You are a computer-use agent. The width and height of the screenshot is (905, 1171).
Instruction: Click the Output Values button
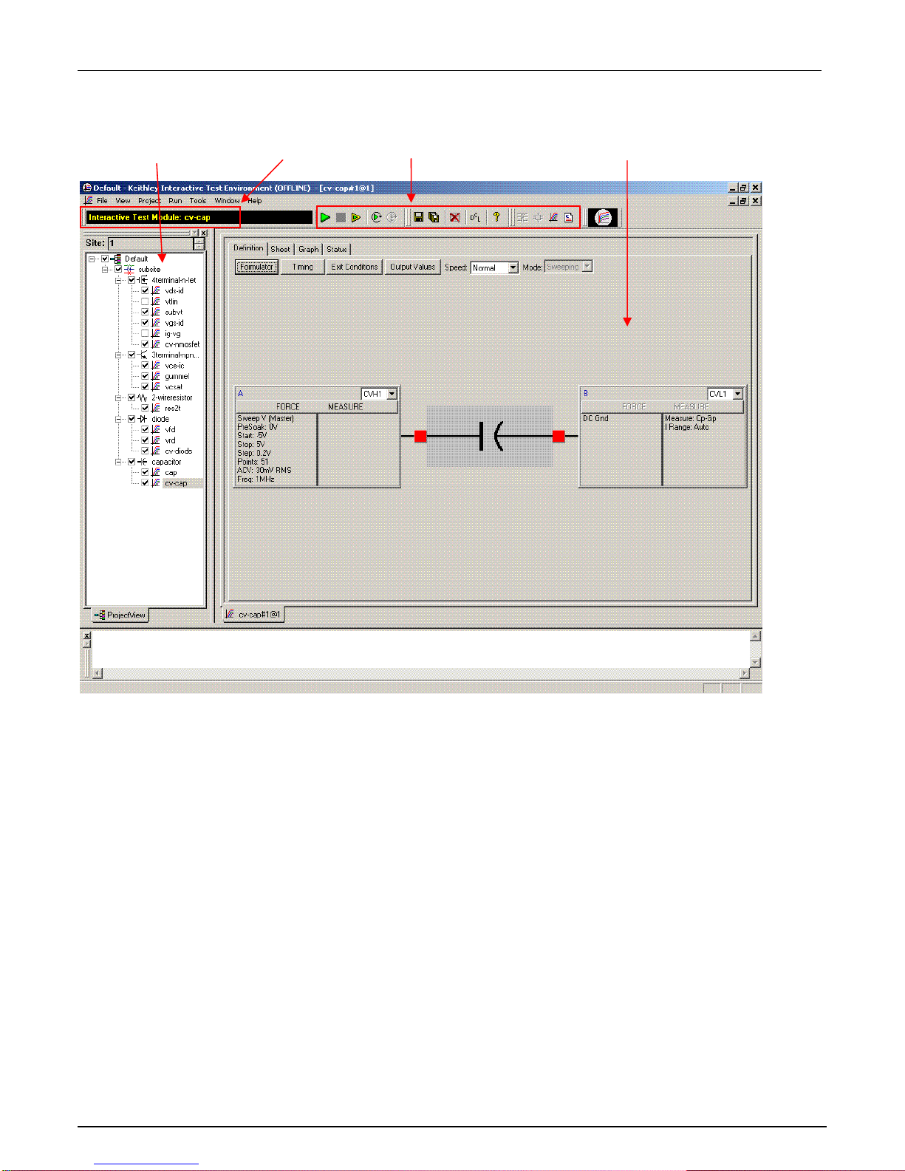(x=412, y=267)
